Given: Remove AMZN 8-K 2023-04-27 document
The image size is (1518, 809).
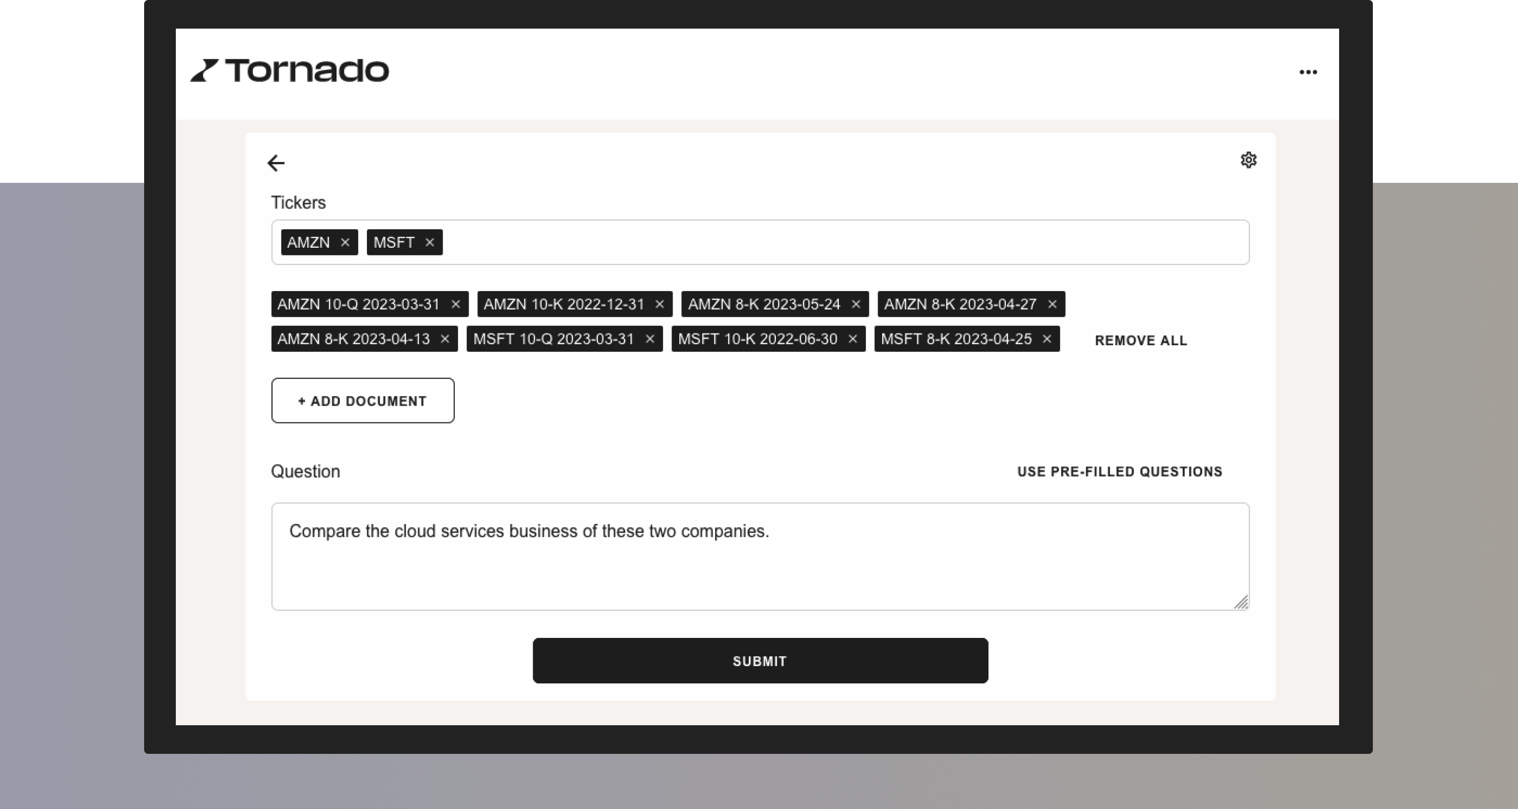Looking at the screenshot, I should pyautogui.click(x=1052, y=304).
